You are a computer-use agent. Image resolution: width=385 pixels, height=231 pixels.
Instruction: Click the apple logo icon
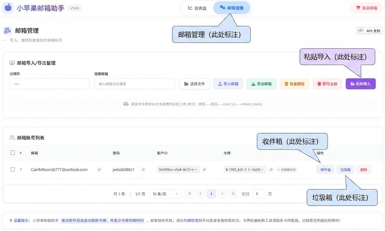(x=8, y=7)
